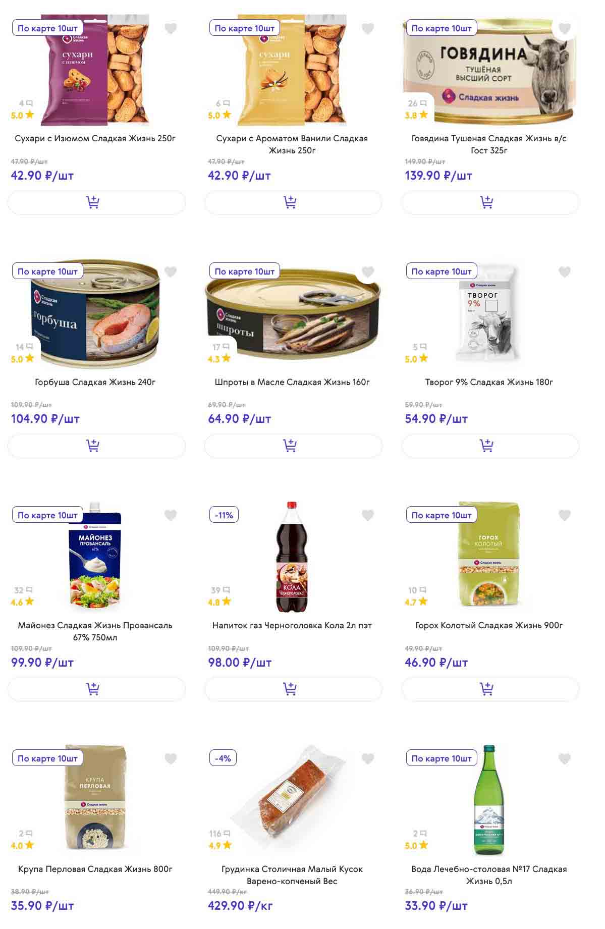Image resolution: width=605 pixels, height=929 pixels.
Task: Toggle wishlist heart for Крупа Перловая
Action: coord(171,758)
